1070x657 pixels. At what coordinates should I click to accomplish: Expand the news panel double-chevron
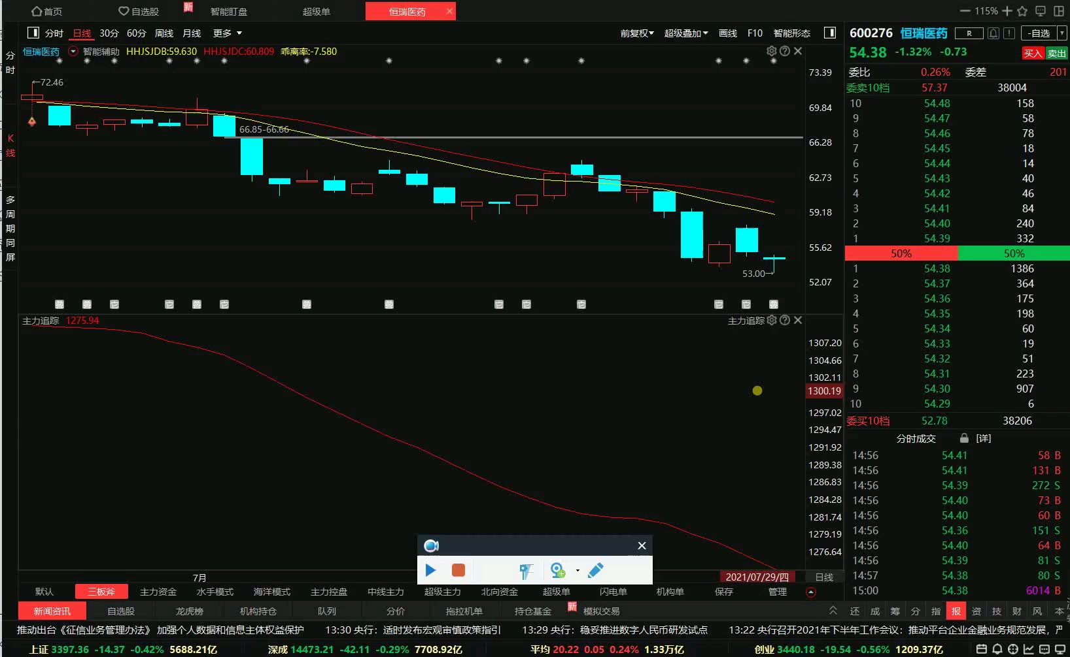click(833, 611)
